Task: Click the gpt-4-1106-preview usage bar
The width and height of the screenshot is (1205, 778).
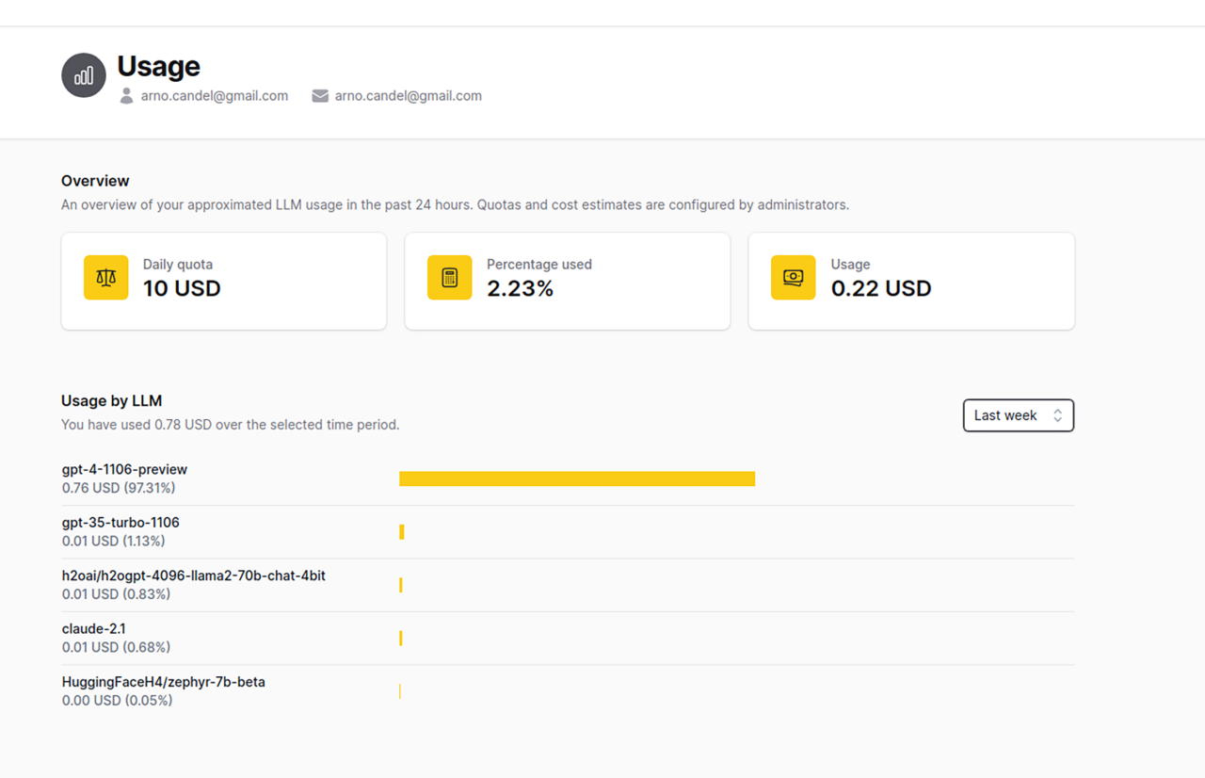Action: [x=577, y=478]
